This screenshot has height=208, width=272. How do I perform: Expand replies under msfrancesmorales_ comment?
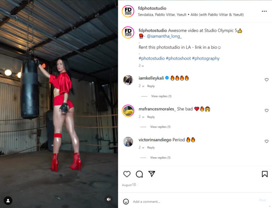coord(160,127)
